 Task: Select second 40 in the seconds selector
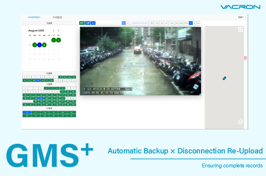[x=45, y=115]
